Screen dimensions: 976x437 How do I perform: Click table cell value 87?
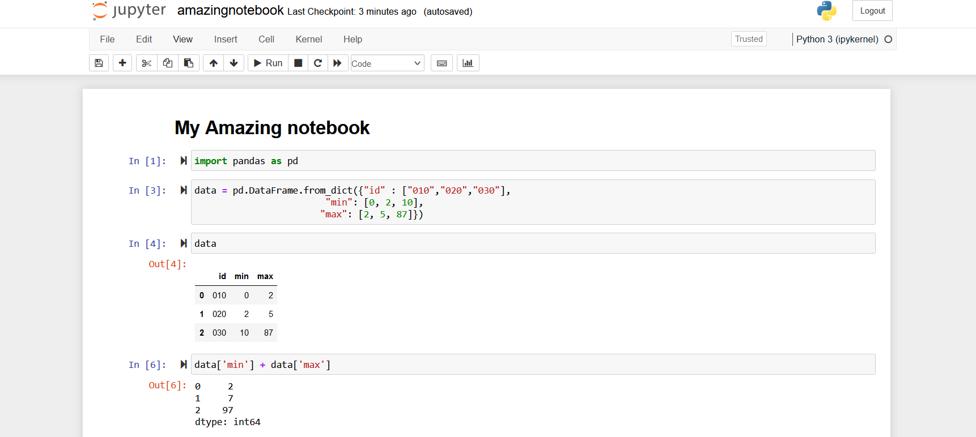[269, 333]
